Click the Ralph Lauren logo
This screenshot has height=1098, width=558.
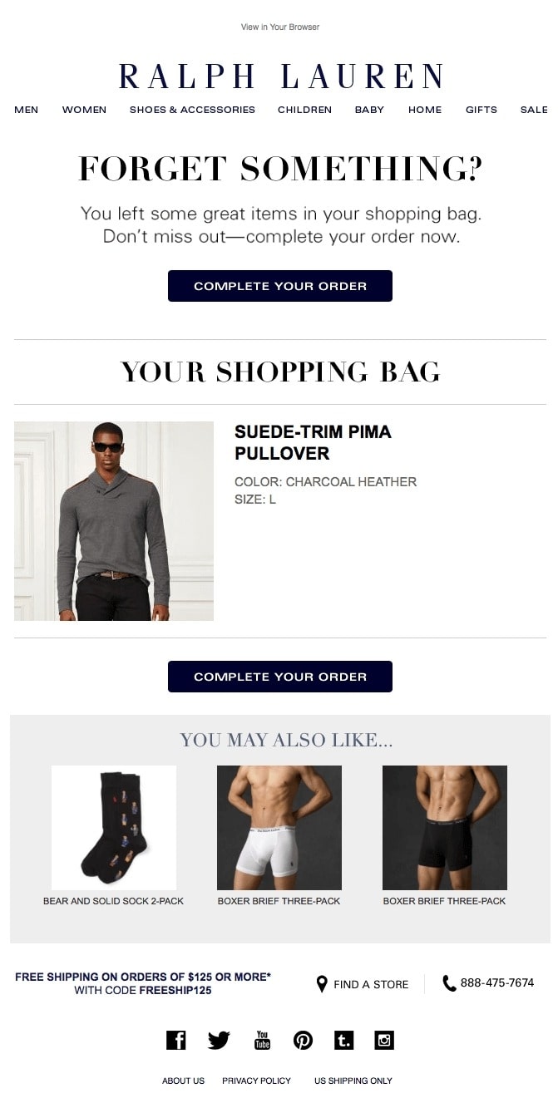[x=280, y=76]
